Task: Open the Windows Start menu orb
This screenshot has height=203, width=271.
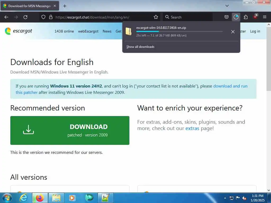Action: (7, 198)
